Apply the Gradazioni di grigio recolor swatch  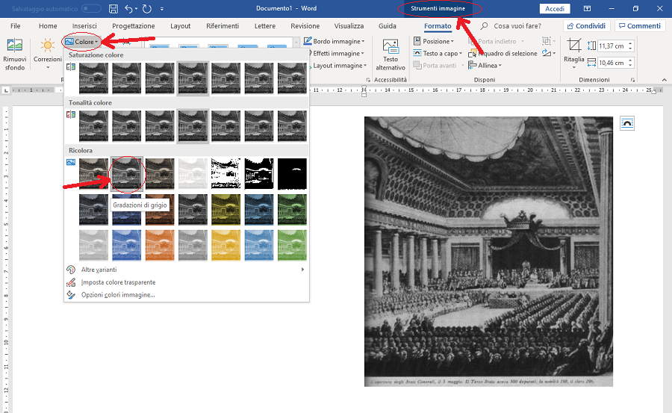pos(127,173)
